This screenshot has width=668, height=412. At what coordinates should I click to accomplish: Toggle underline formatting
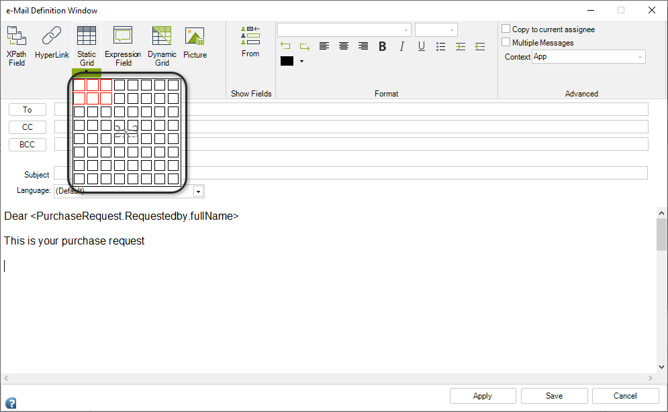click(422, 46)
